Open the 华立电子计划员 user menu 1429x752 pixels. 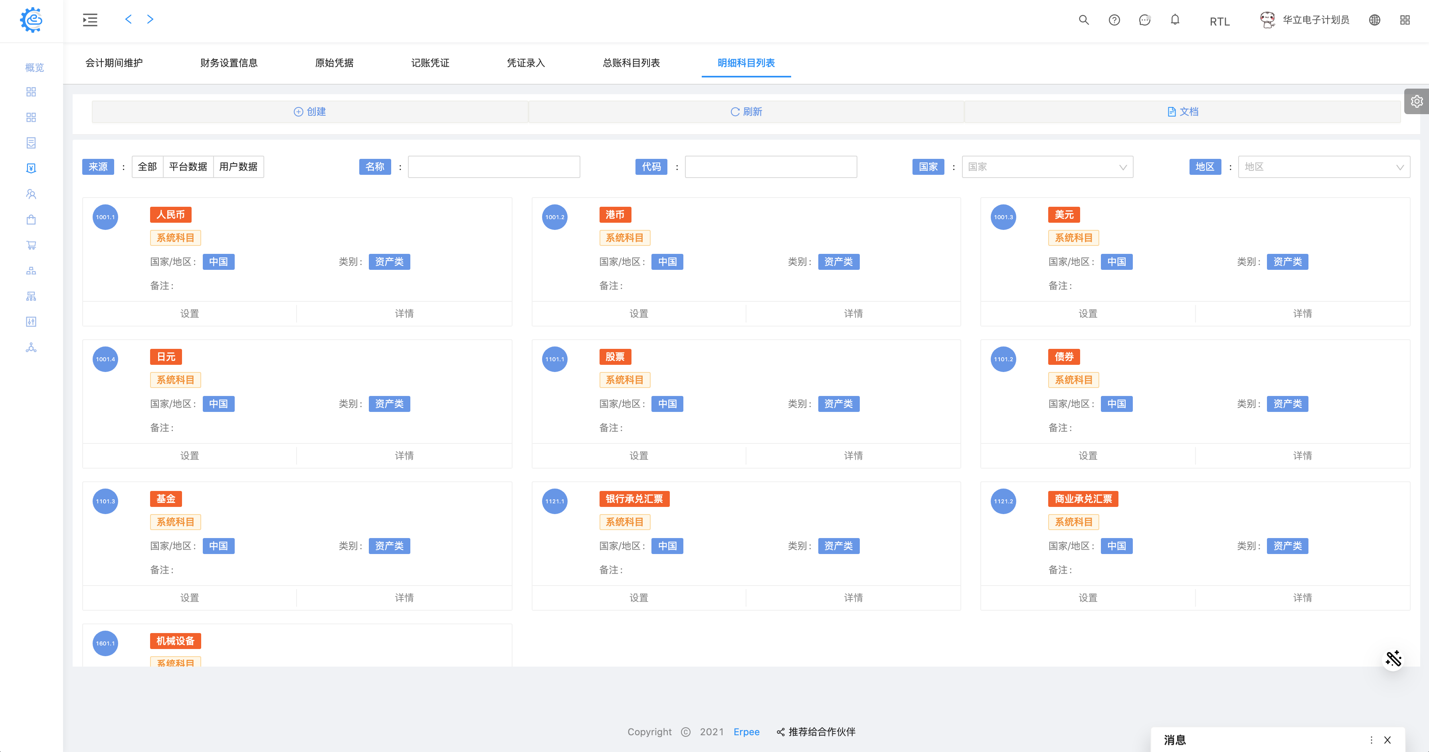coord(1315,20)
